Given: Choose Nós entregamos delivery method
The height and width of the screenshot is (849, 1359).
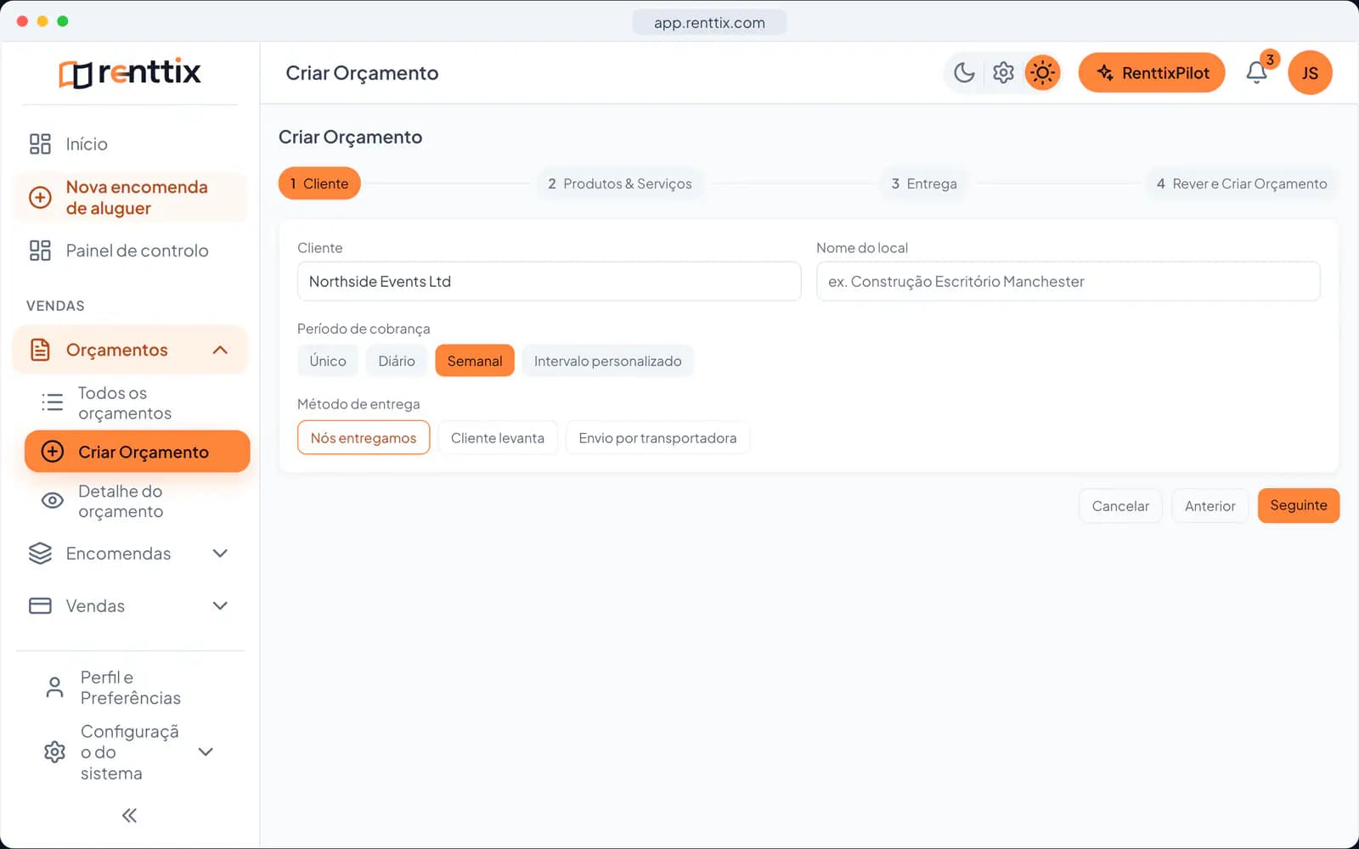Looking at the screenshot, I should (x=364, y=438).
